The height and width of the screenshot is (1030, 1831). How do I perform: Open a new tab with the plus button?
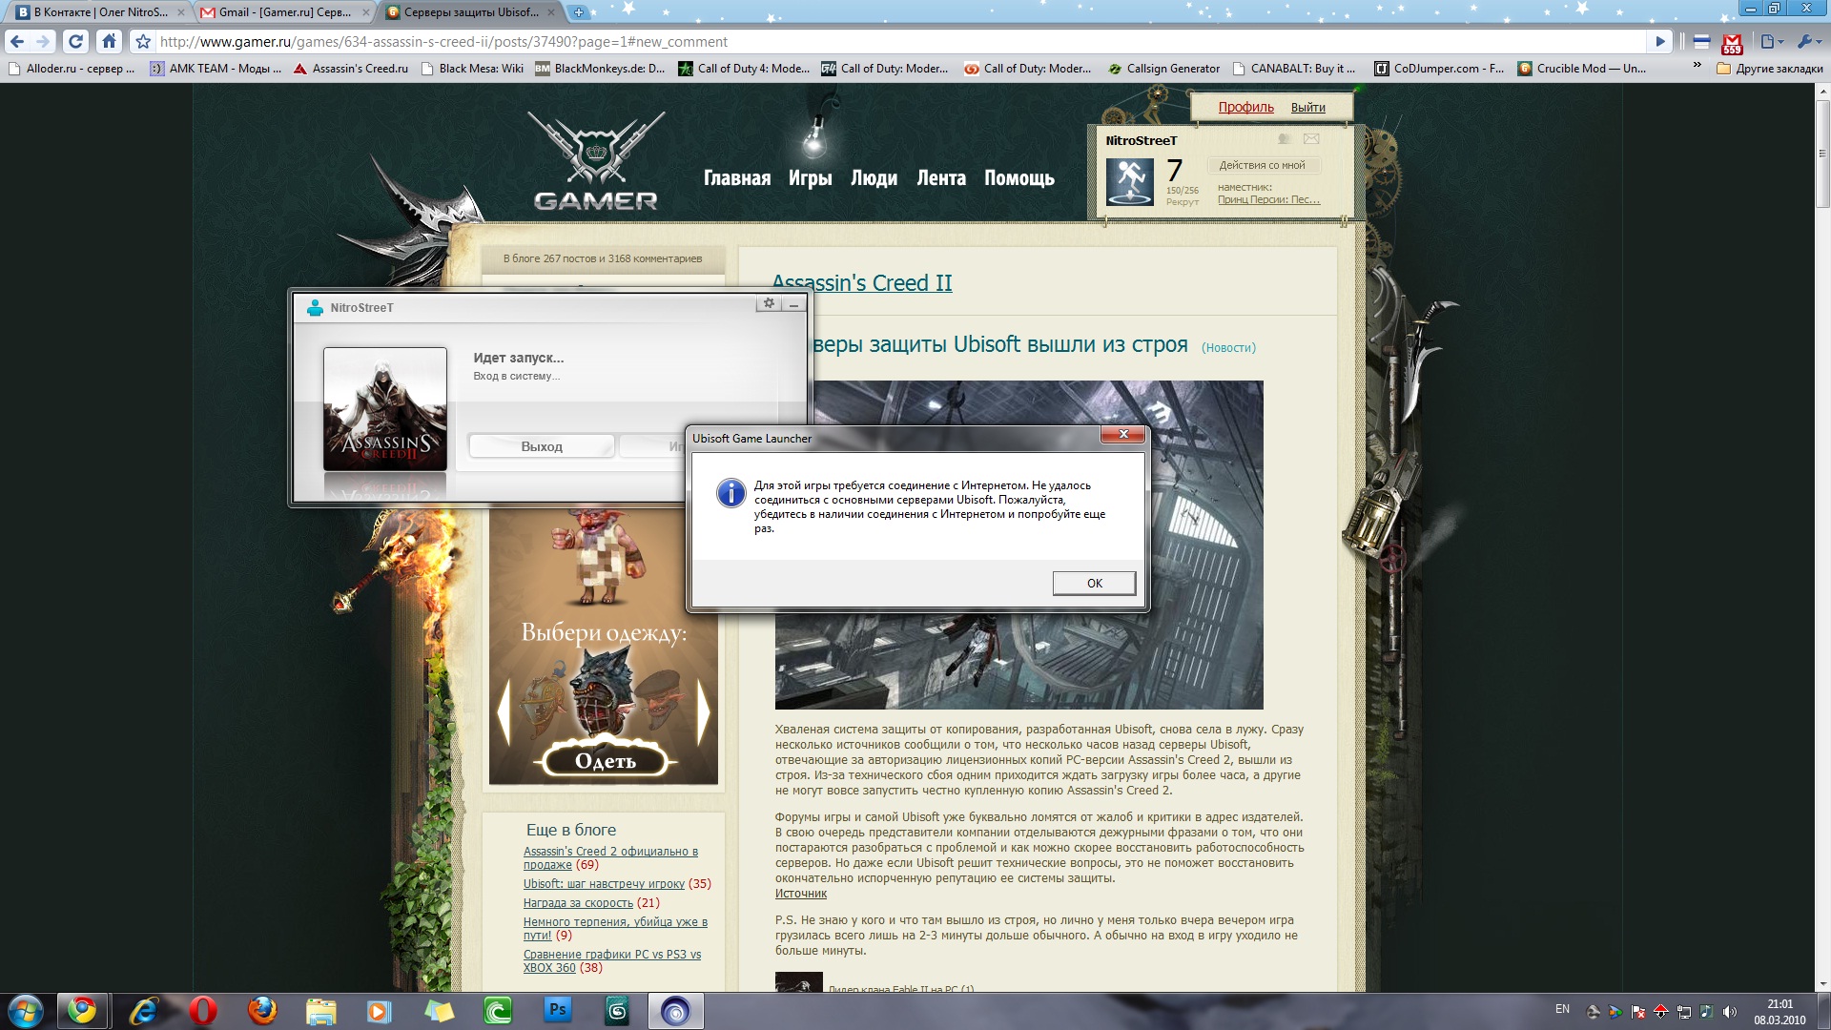[578, 12]
